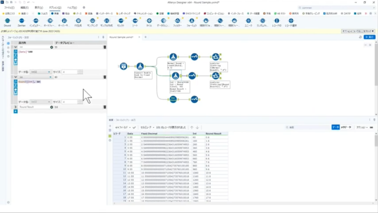The image size is (378, 213).
Task: Switch results to Metadata view
Action: [346, 127]
